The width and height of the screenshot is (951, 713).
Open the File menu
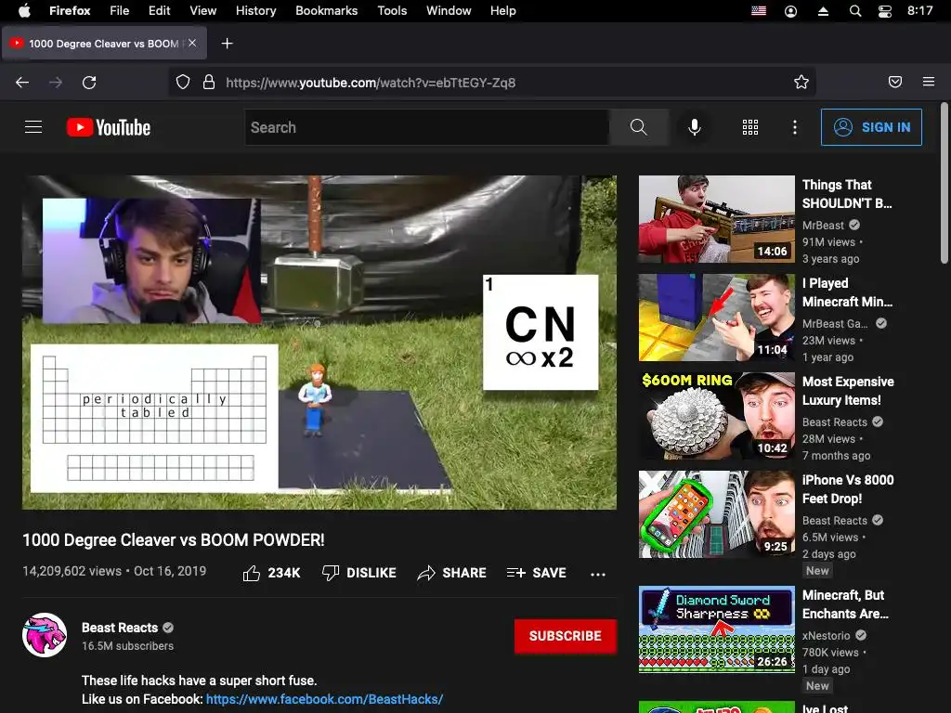point(120,11)
